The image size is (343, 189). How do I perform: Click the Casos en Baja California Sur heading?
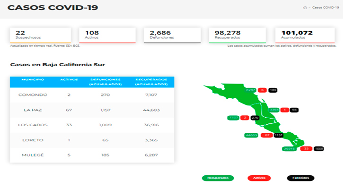(58, 65)
